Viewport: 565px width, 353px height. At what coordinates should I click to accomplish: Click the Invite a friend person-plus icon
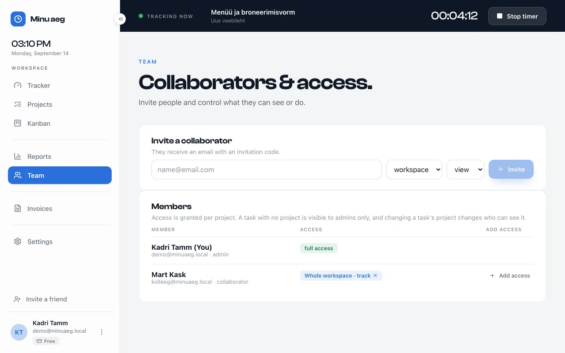[17, 299]
